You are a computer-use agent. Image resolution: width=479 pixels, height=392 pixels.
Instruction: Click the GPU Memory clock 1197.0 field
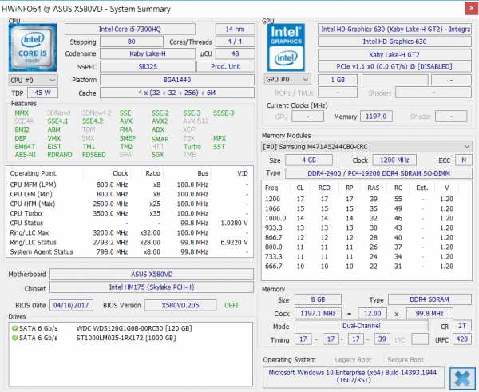376,117
